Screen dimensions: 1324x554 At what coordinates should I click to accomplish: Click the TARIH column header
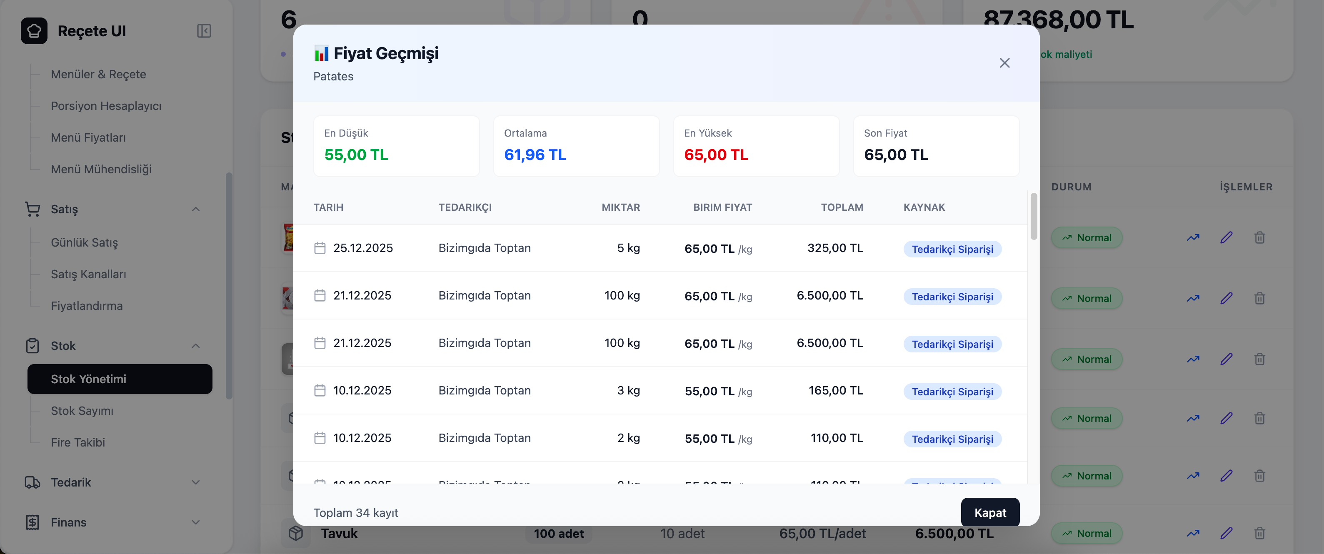[x=328, y=207]
